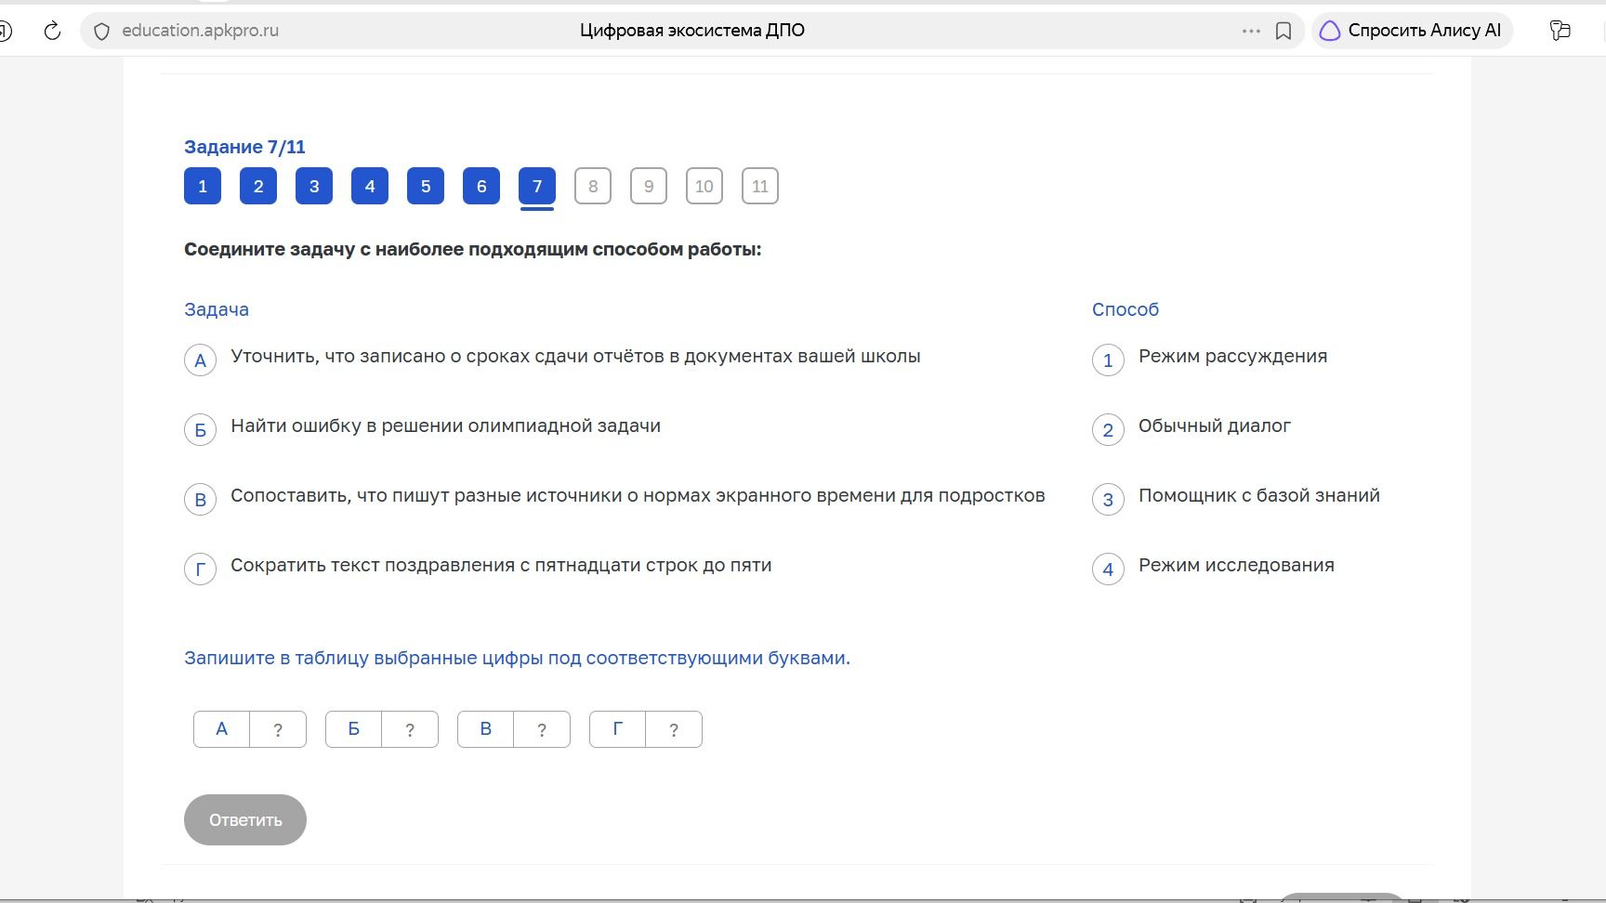The image size is (1606, 903).
Task: Click the shield site-protection icon in address bar
Action: [x=102, y=31]
